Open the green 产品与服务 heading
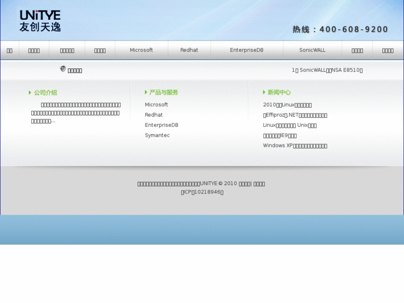Screen dimensions: 404x303 pos(163,92)
